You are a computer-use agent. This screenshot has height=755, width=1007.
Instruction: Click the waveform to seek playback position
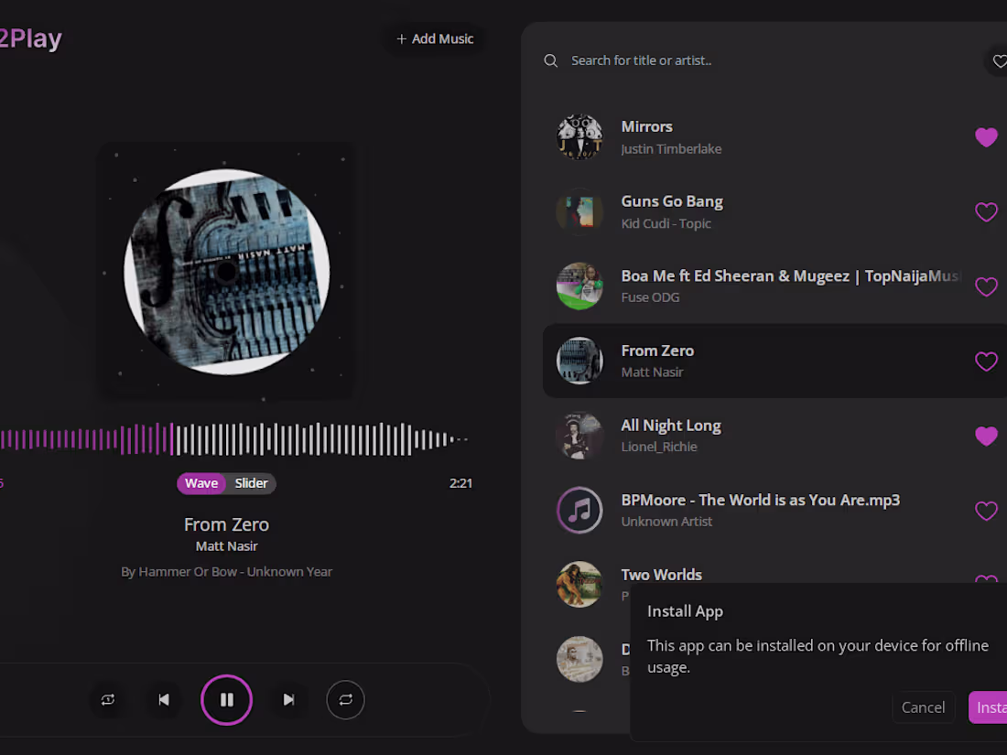[x=229, y=439]
